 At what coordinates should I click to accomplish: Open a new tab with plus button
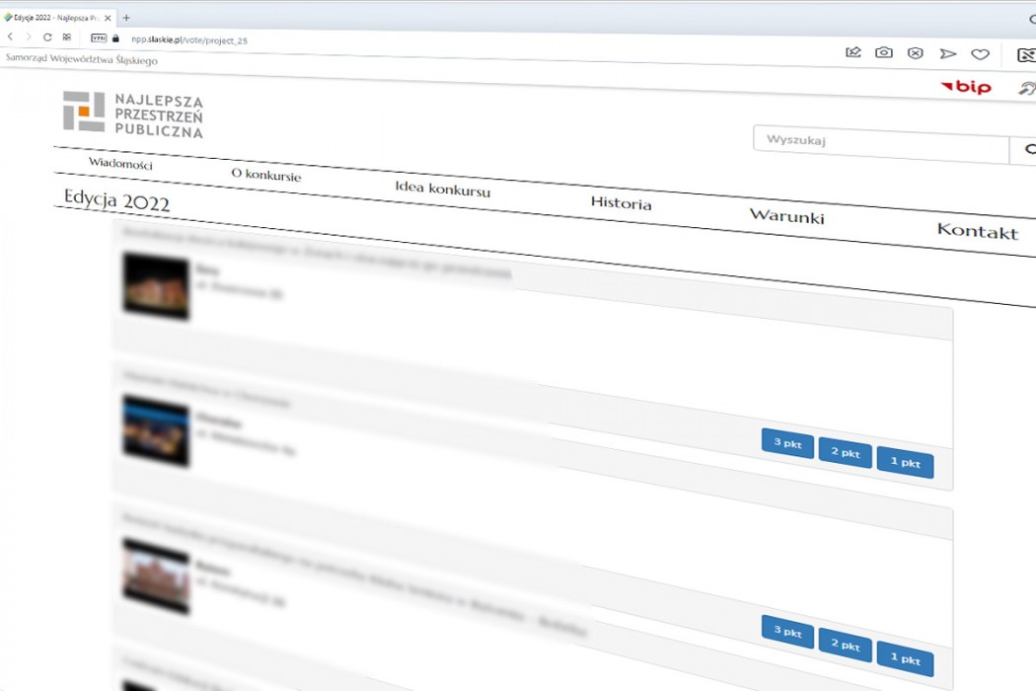[126, 18]
